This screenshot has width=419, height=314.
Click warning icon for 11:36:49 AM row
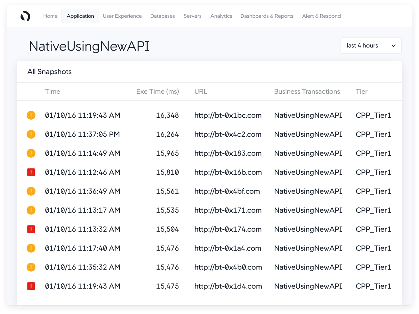point(31,191)
